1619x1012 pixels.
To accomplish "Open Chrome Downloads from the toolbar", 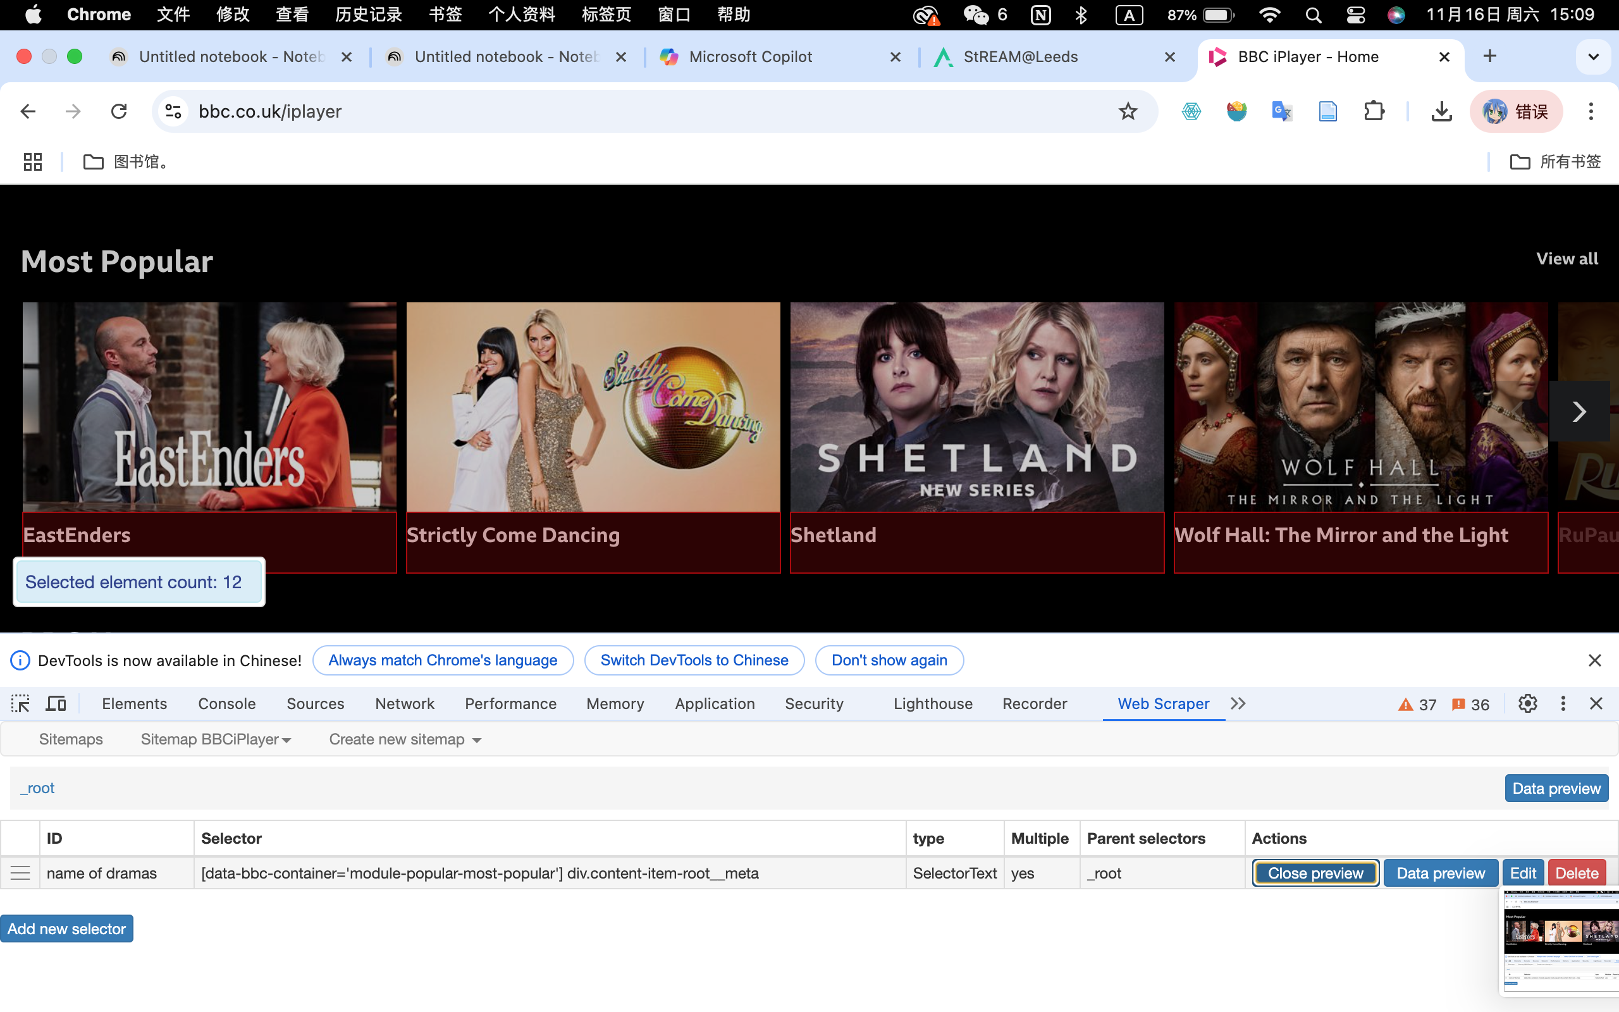I will (x=1443, y=111).
